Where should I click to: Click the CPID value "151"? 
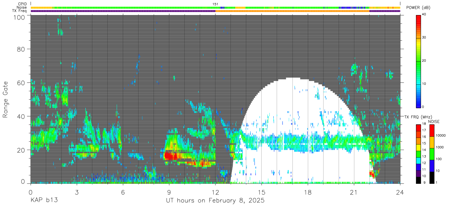pos(215,4)
